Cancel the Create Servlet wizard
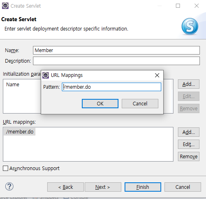Screen dimensions: 206x199 (183, 187)
